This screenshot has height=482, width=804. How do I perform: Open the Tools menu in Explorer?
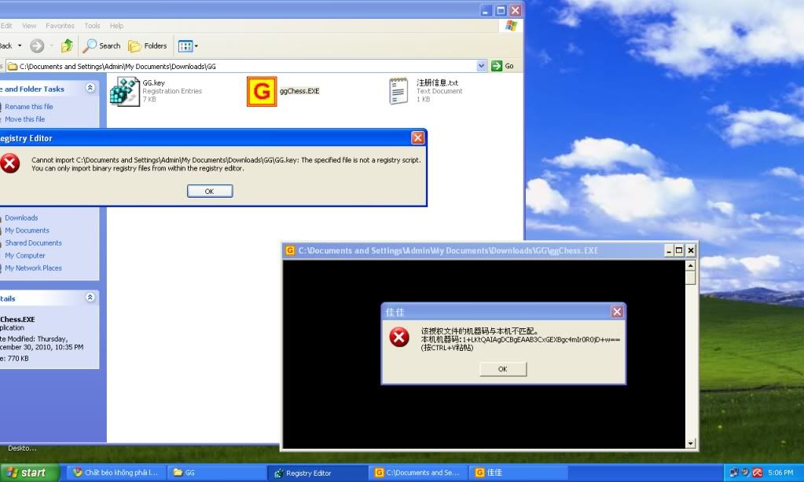(92, 26)
